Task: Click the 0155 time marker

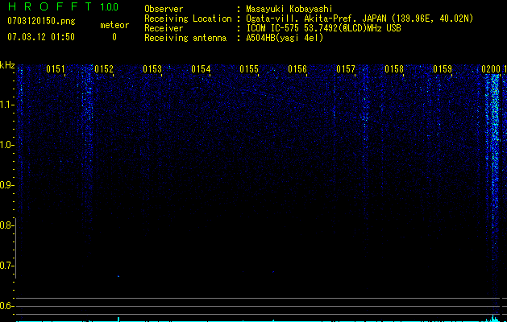Action: tap(249, 69)
